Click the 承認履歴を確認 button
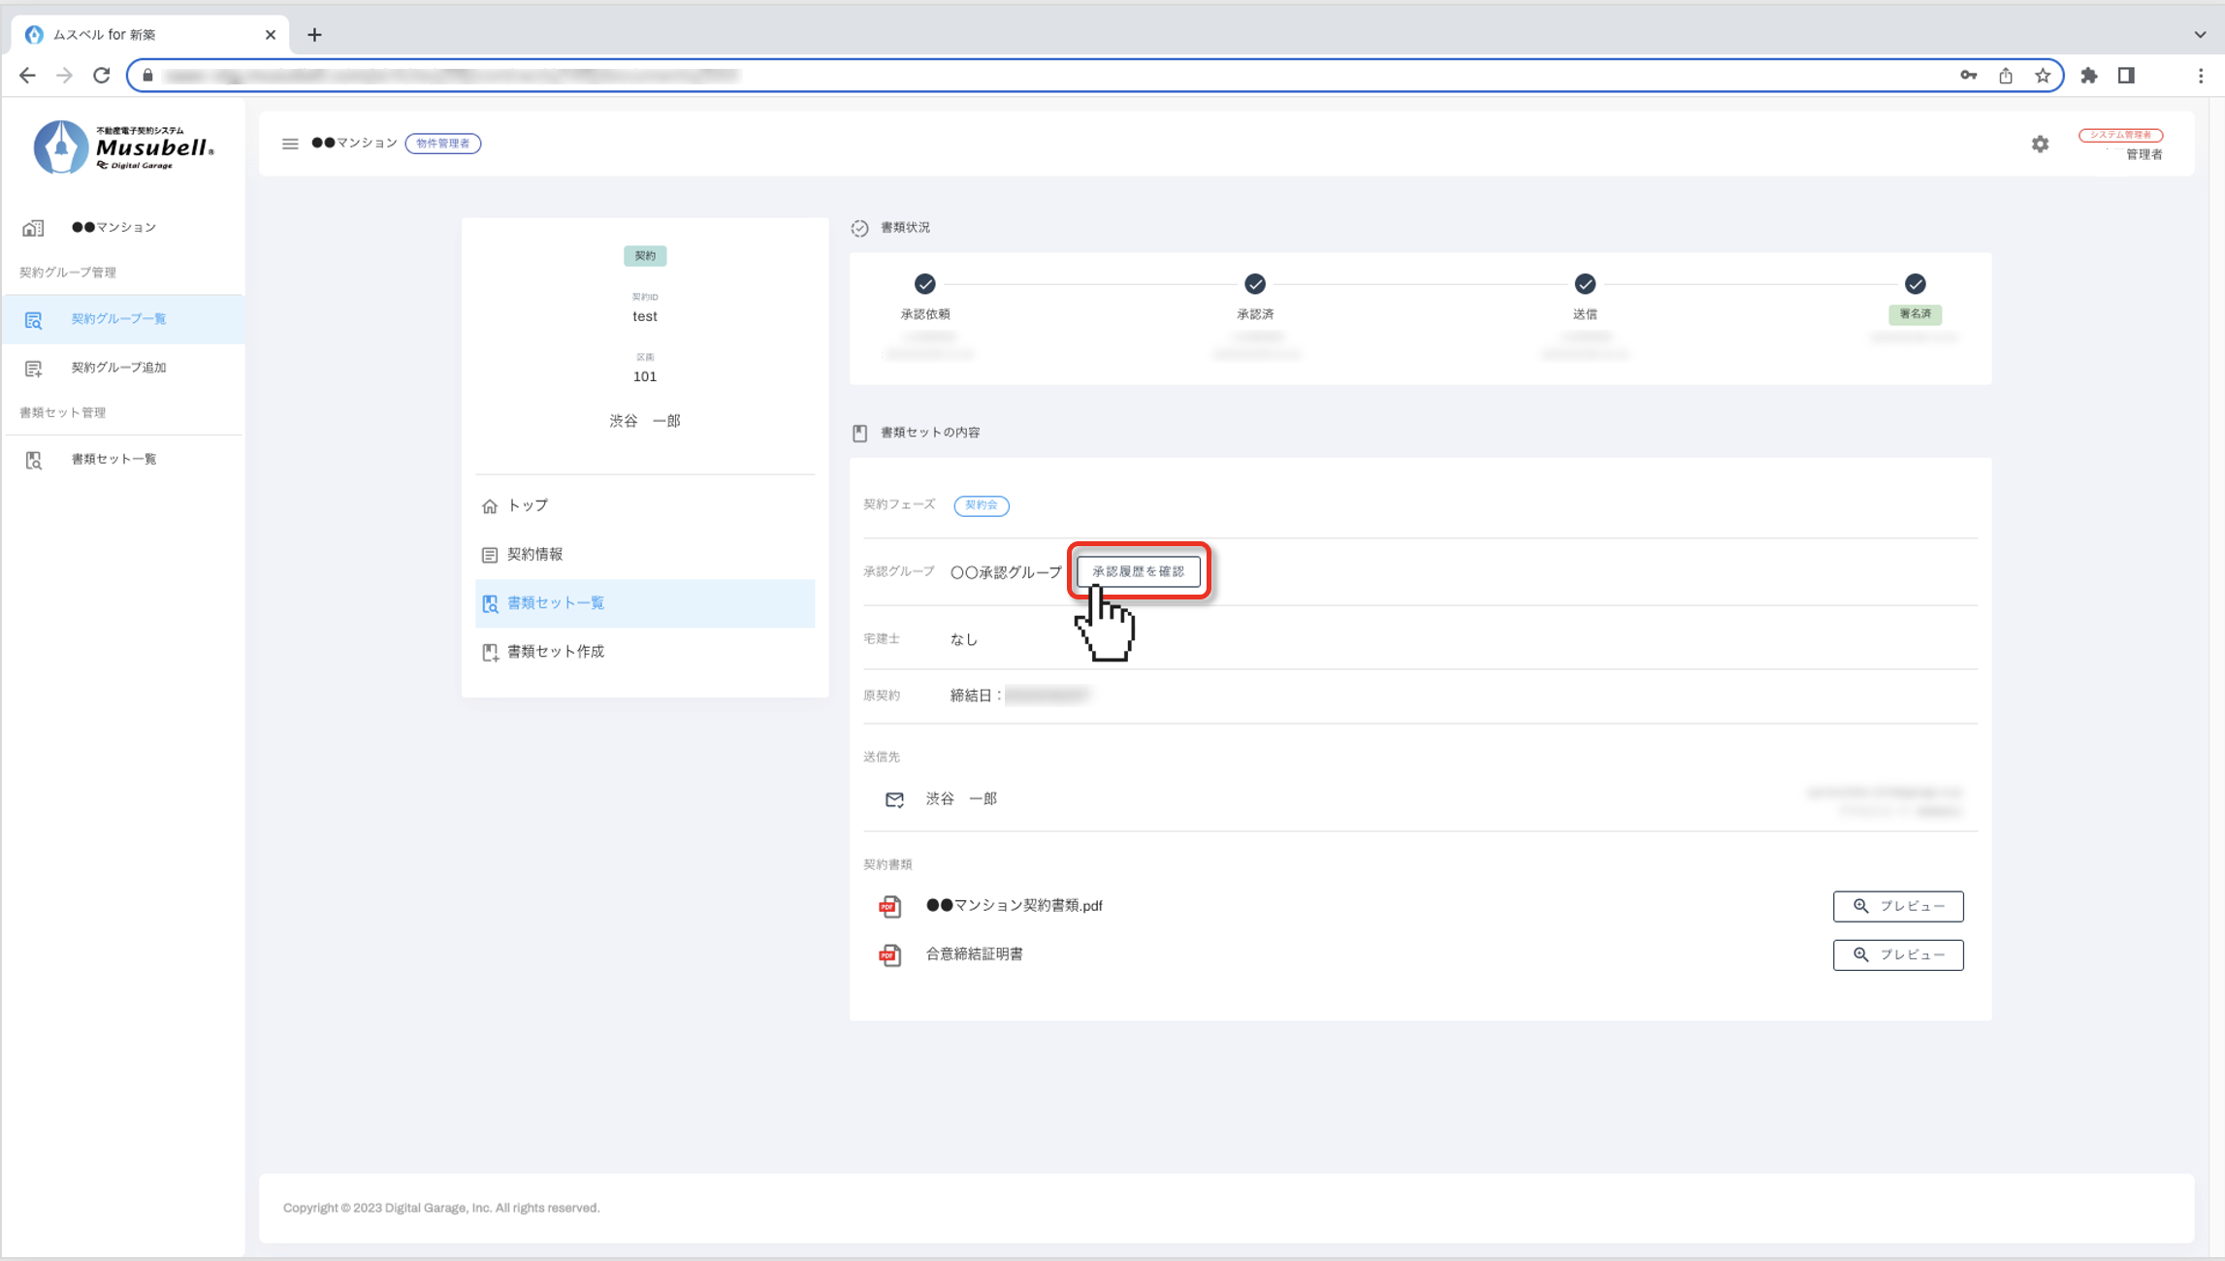The height and width of the screenshot is (1261, 2225). tap(1138, 571)
